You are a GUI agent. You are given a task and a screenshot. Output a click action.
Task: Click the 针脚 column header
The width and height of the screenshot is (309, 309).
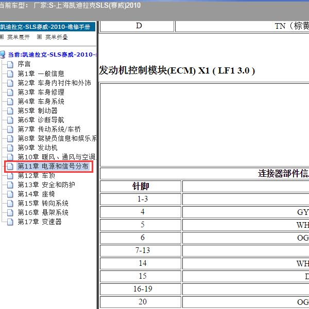coord(141,186)
